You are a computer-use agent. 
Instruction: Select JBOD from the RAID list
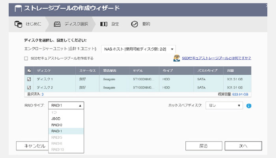point(56,118)
